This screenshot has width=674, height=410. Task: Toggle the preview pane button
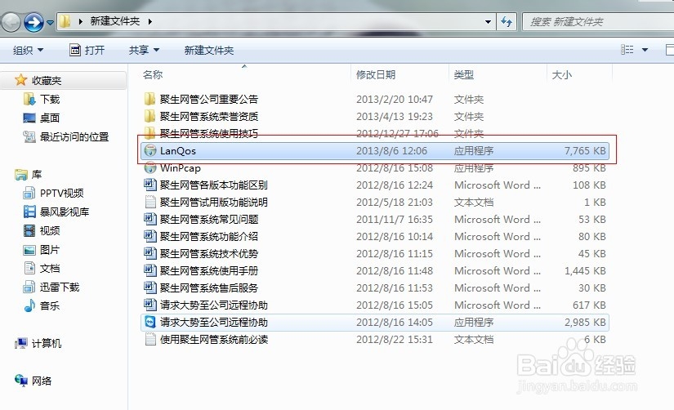click(x=669, y=50)
